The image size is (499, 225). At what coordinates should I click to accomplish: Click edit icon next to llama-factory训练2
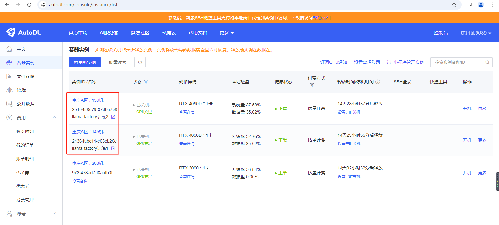pos(113,117)
